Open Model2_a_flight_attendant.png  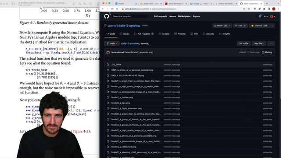click(126, 108)
